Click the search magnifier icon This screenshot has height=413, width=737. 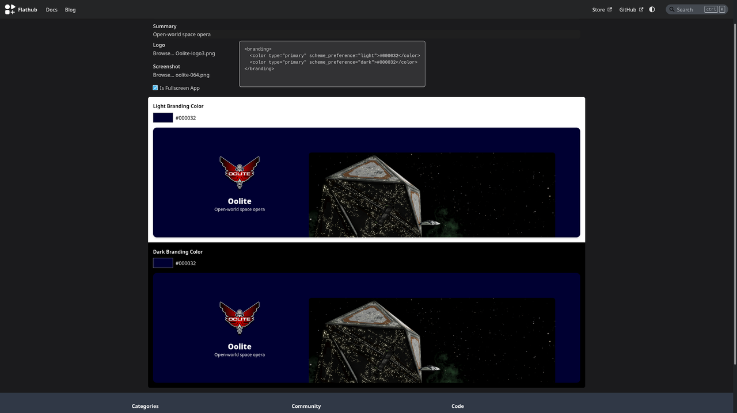coord(671,10)
